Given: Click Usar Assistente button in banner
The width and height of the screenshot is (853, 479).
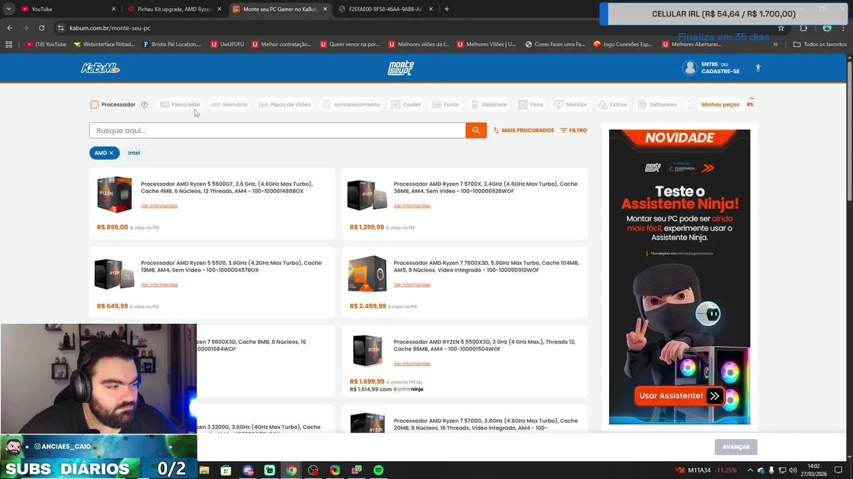Looking at the screenshot, I should point(679,396).
